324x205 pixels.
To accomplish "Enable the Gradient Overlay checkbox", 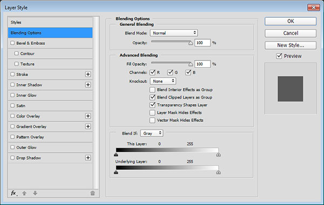I will 12,126.
